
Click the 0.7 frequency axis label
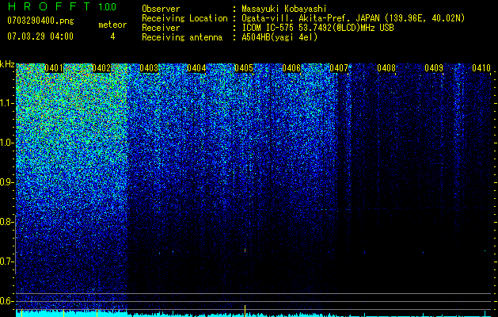coord(6,262)
